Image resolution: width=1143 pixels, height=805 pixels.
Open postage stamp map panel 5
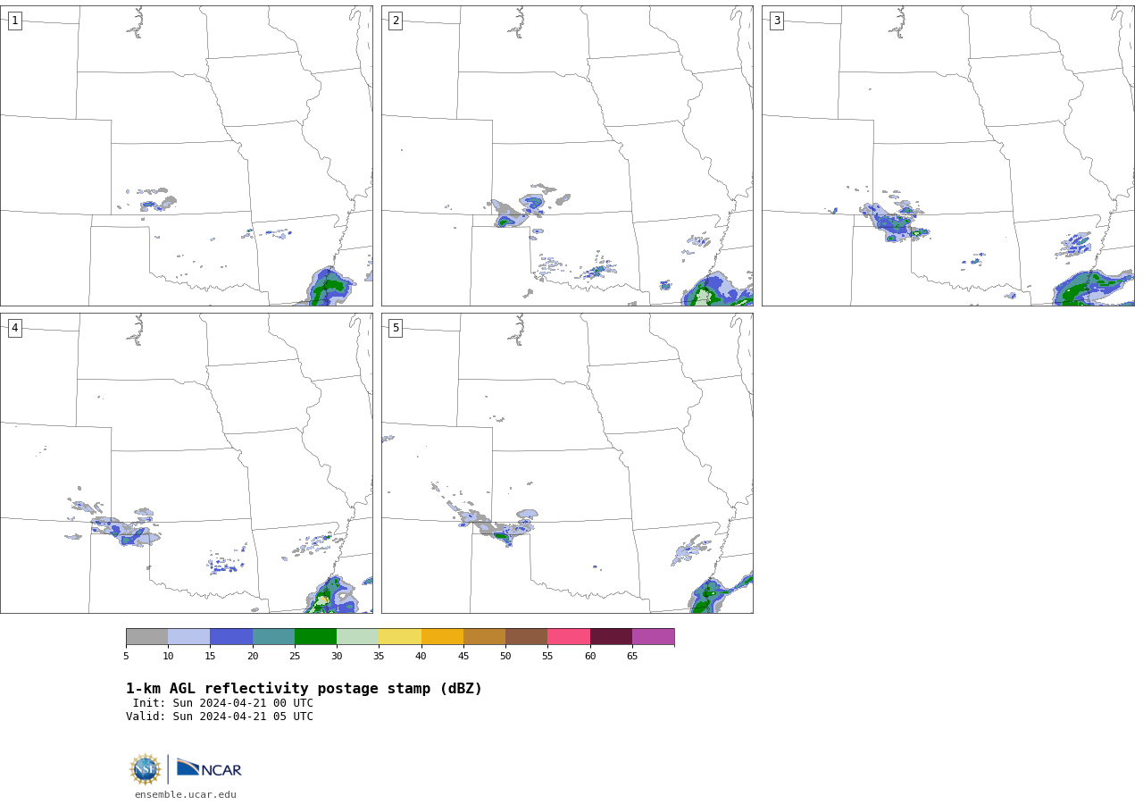(567, 463)
